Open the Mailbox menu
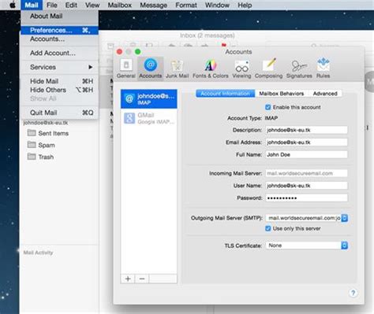 tap(120, 5)
